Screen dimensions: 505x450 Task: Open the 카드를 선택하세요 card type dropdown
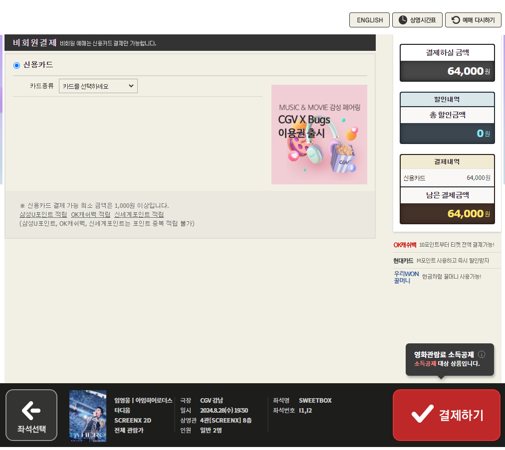point(98,86)
